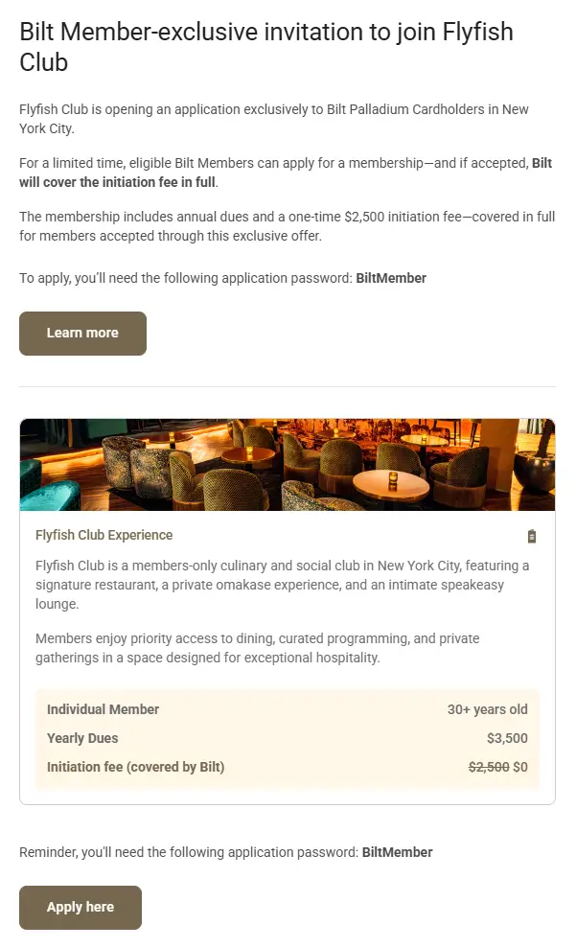
Task: Click the $0 initiation fee price
Action: click(520, 767)
